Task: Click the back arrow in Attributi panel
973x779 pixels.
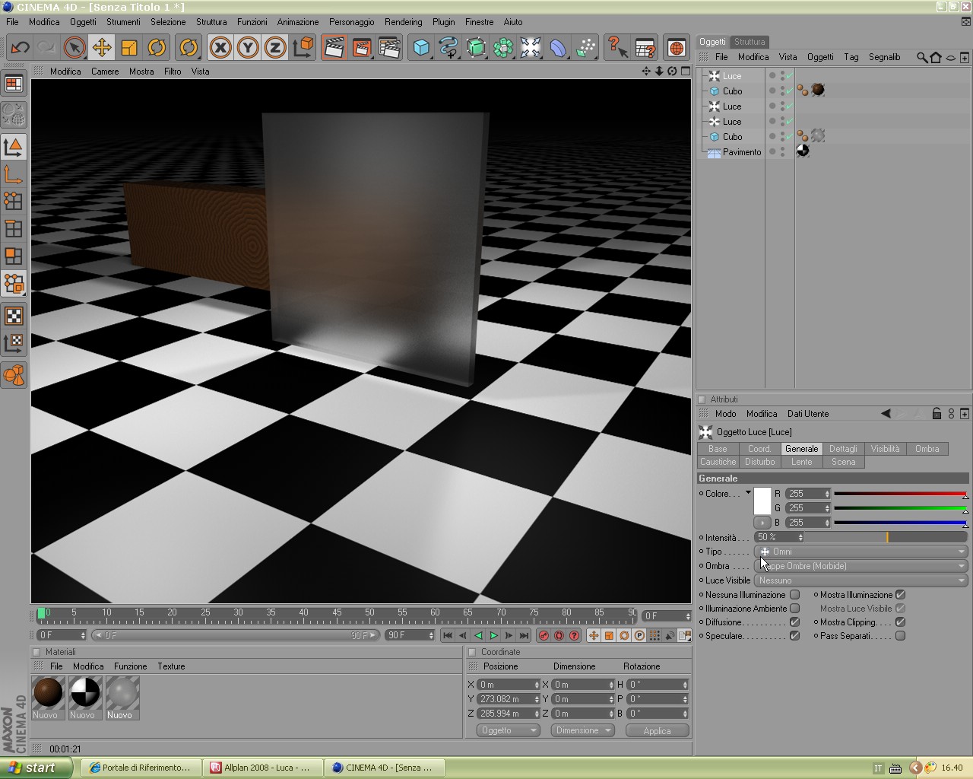Action: (x=886, y=414)
